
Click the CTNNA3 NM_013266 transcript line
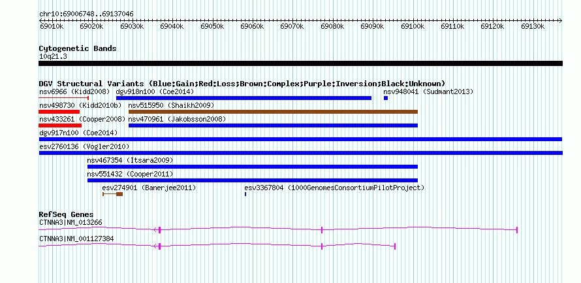click(278, 229)
